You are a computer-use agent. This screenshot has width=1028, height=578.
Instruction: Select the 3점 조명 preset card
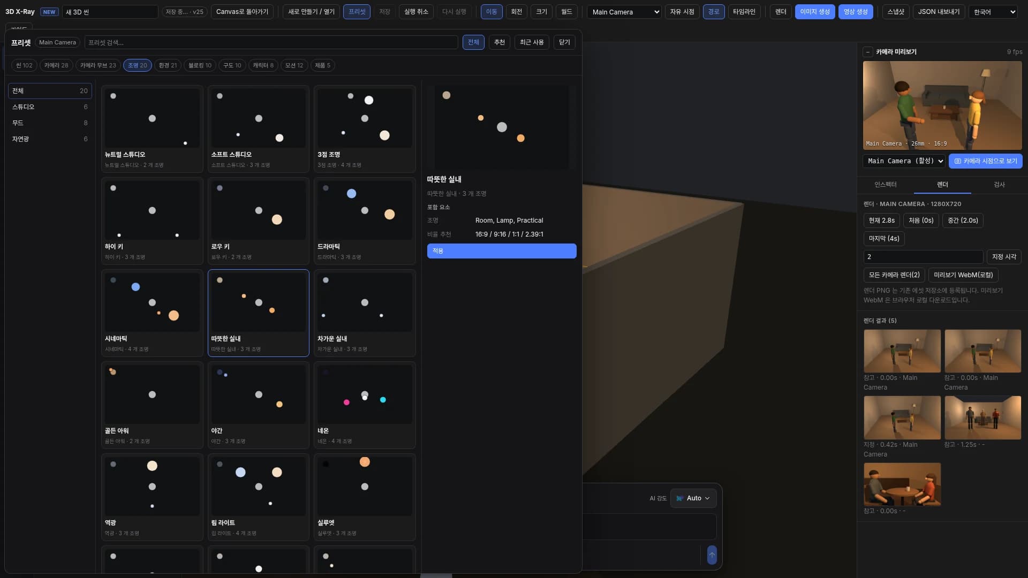point(365,129)
